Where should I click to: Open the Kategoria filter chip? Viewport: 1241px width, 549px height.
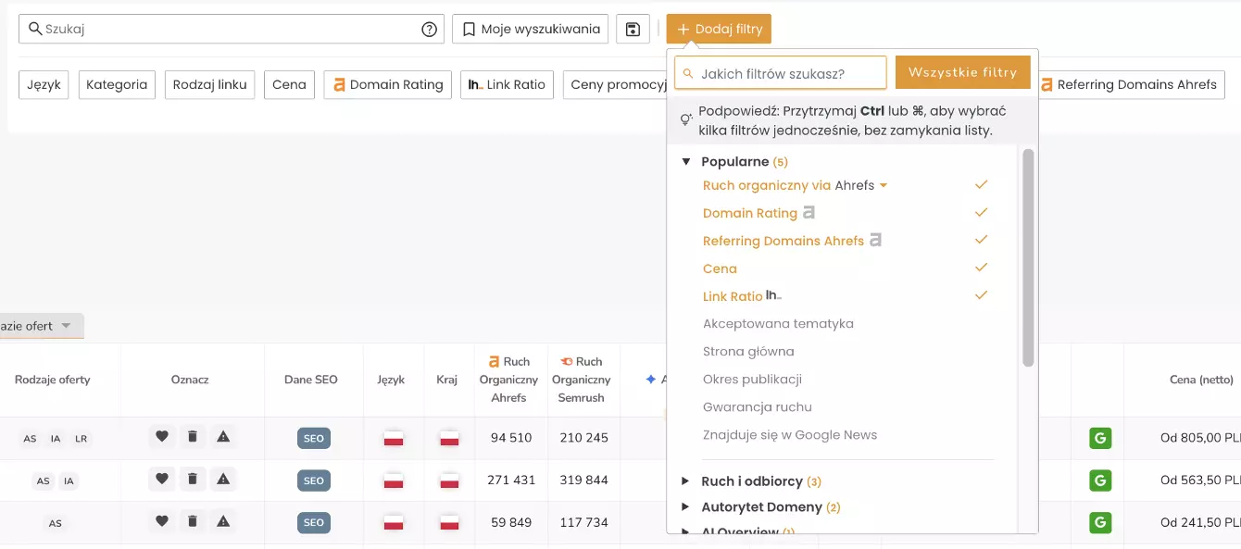(117, 84)
